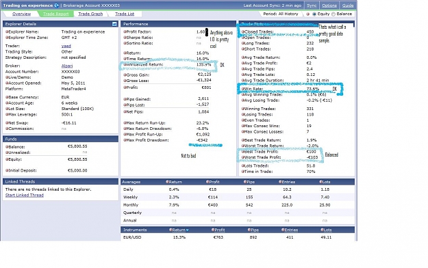Open the Trade List tab
Viewport: 428px width, 268px height.
[x=125, y=14]
